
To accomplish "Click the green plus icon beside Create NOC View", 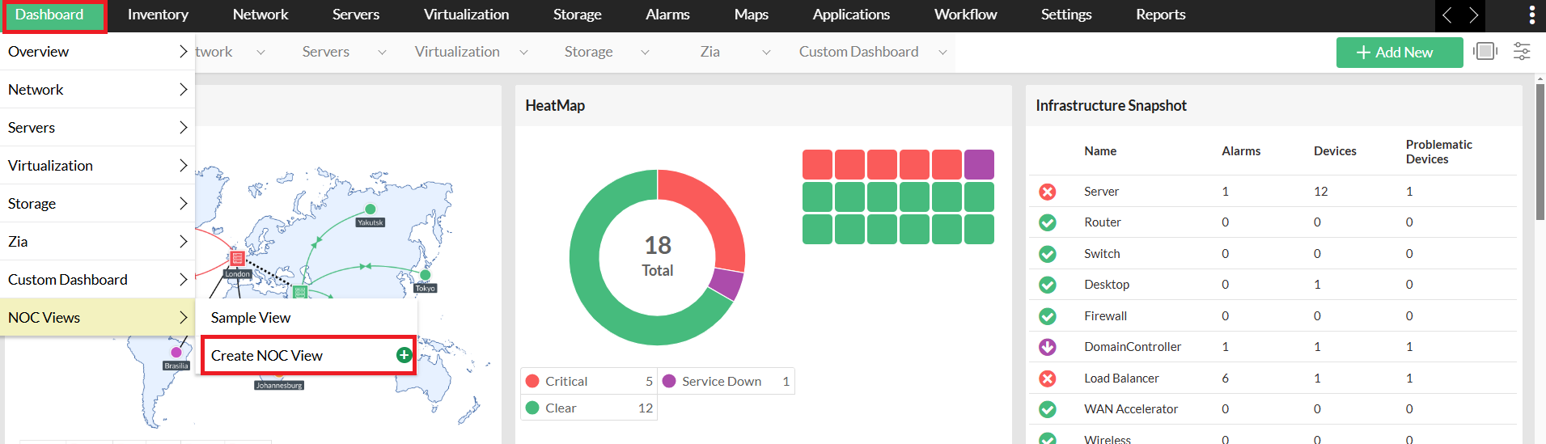I will 404,355.
